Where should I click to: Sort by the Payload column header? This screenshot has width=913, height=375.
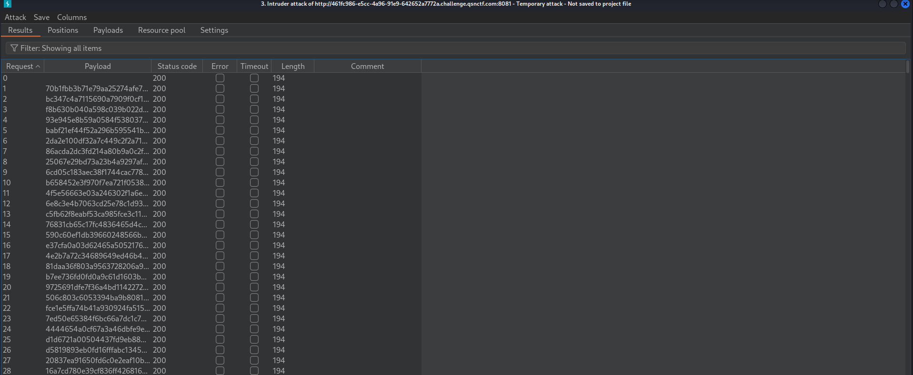tap(98, 66)
